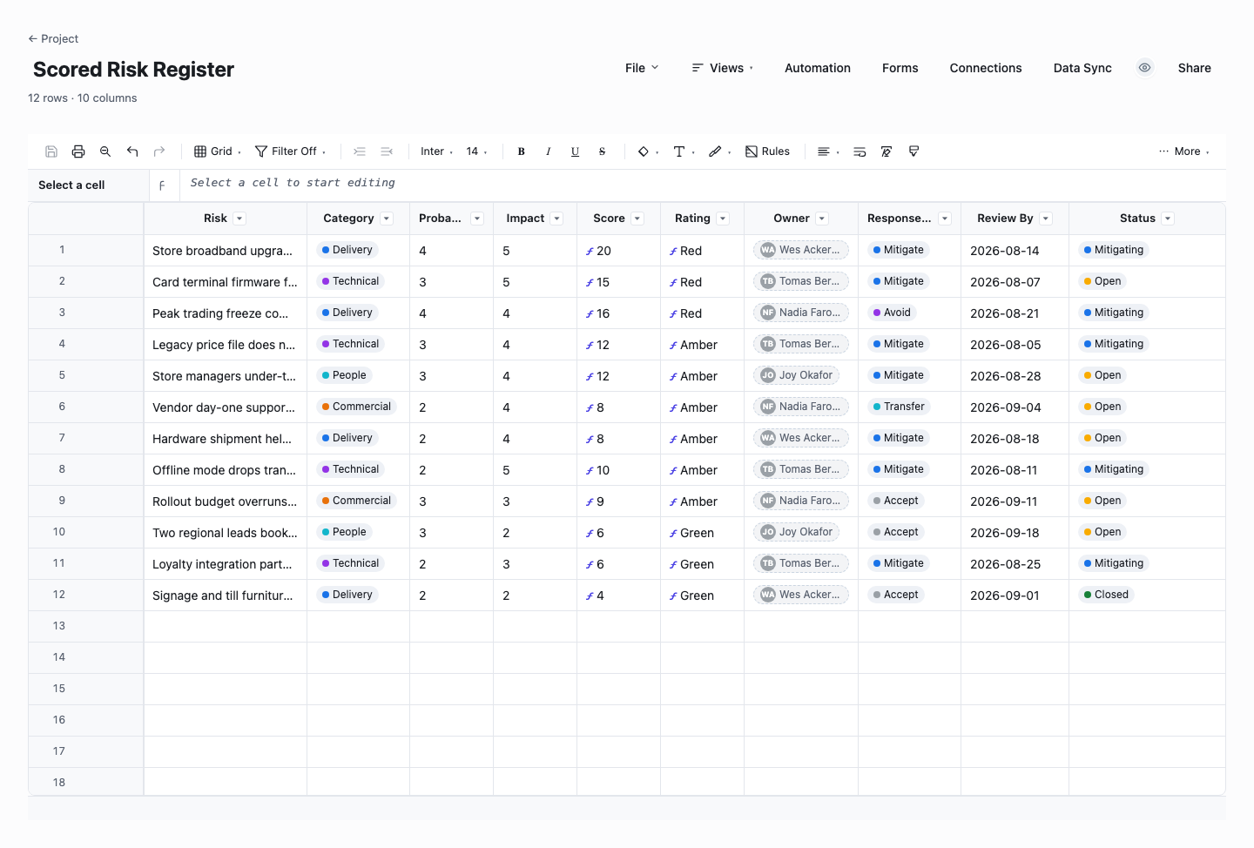Toggle italic formatting
This screenshot has width=1254, height=848.
tap(549, 151)
